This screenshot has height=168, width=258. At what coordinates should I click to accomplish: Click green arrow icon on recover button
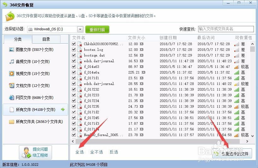tap(216, 154)
